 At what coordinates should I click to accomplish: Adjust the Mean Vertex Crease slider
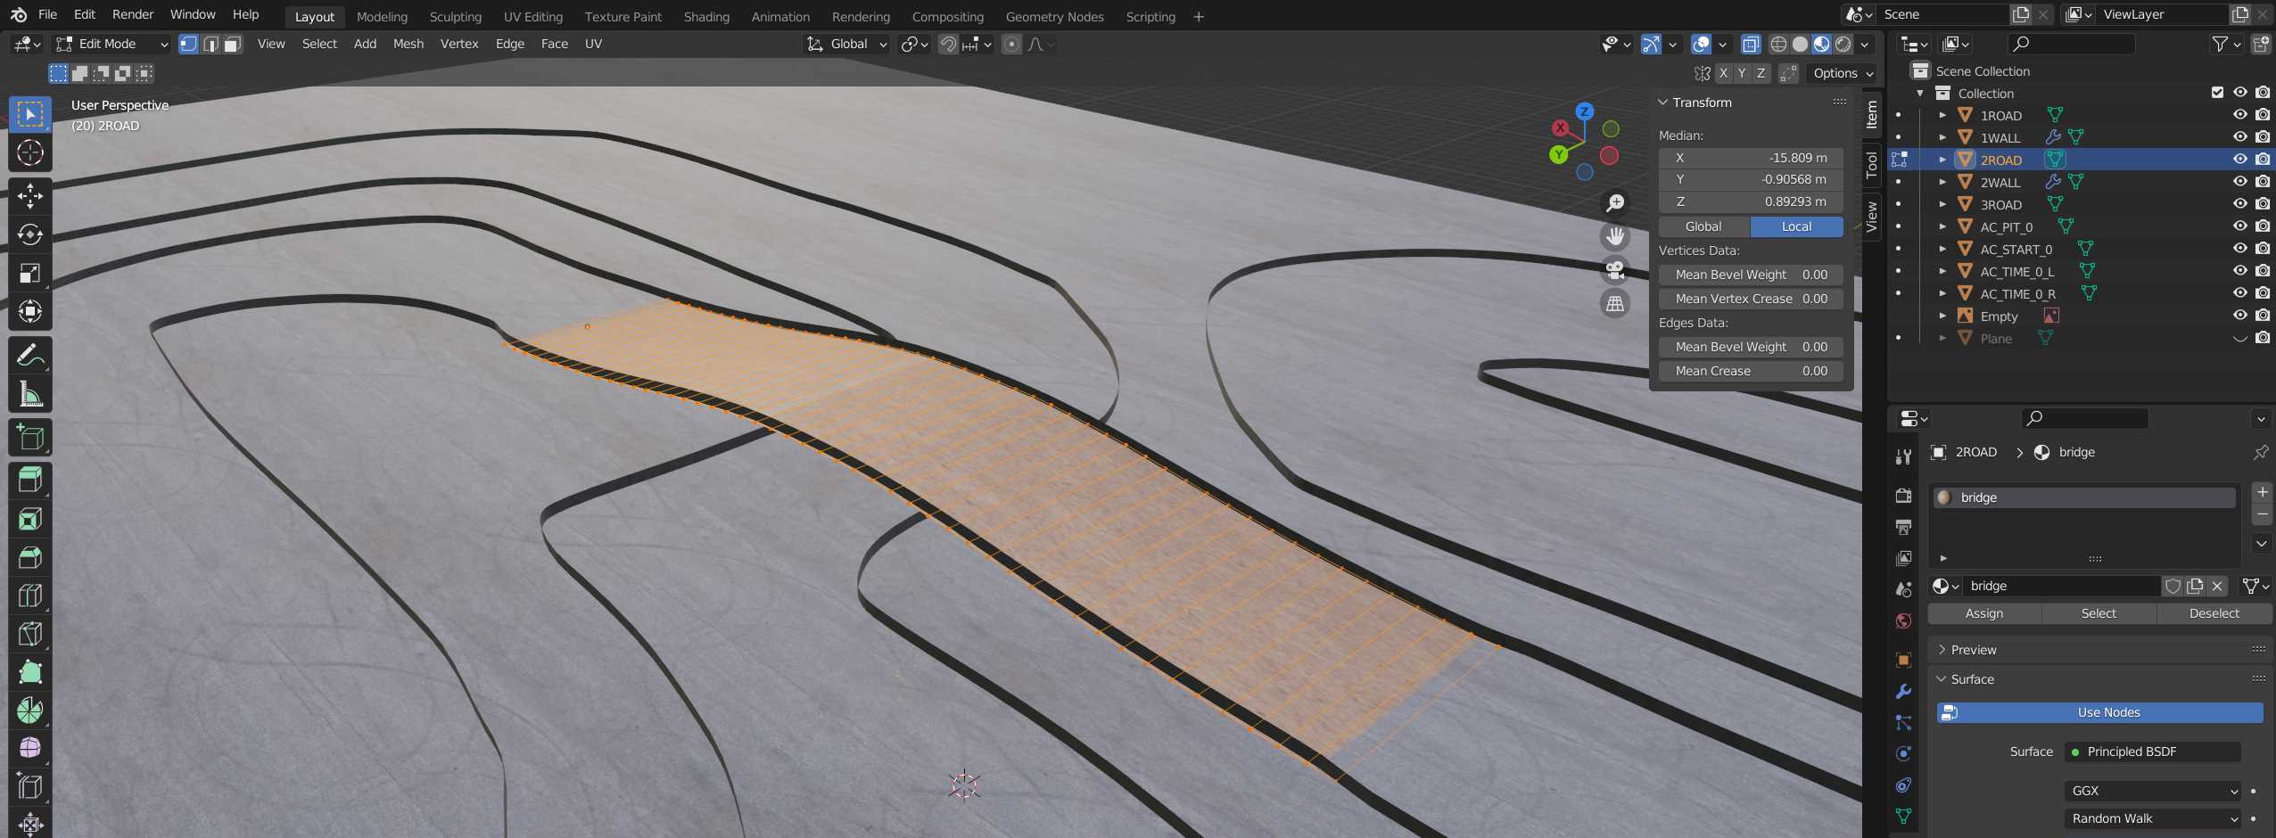point(1751,299)
